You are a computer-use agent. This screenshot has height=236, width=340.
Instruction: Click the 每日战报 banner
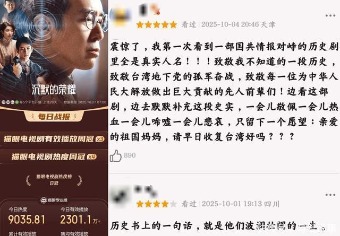coord(54,117)
